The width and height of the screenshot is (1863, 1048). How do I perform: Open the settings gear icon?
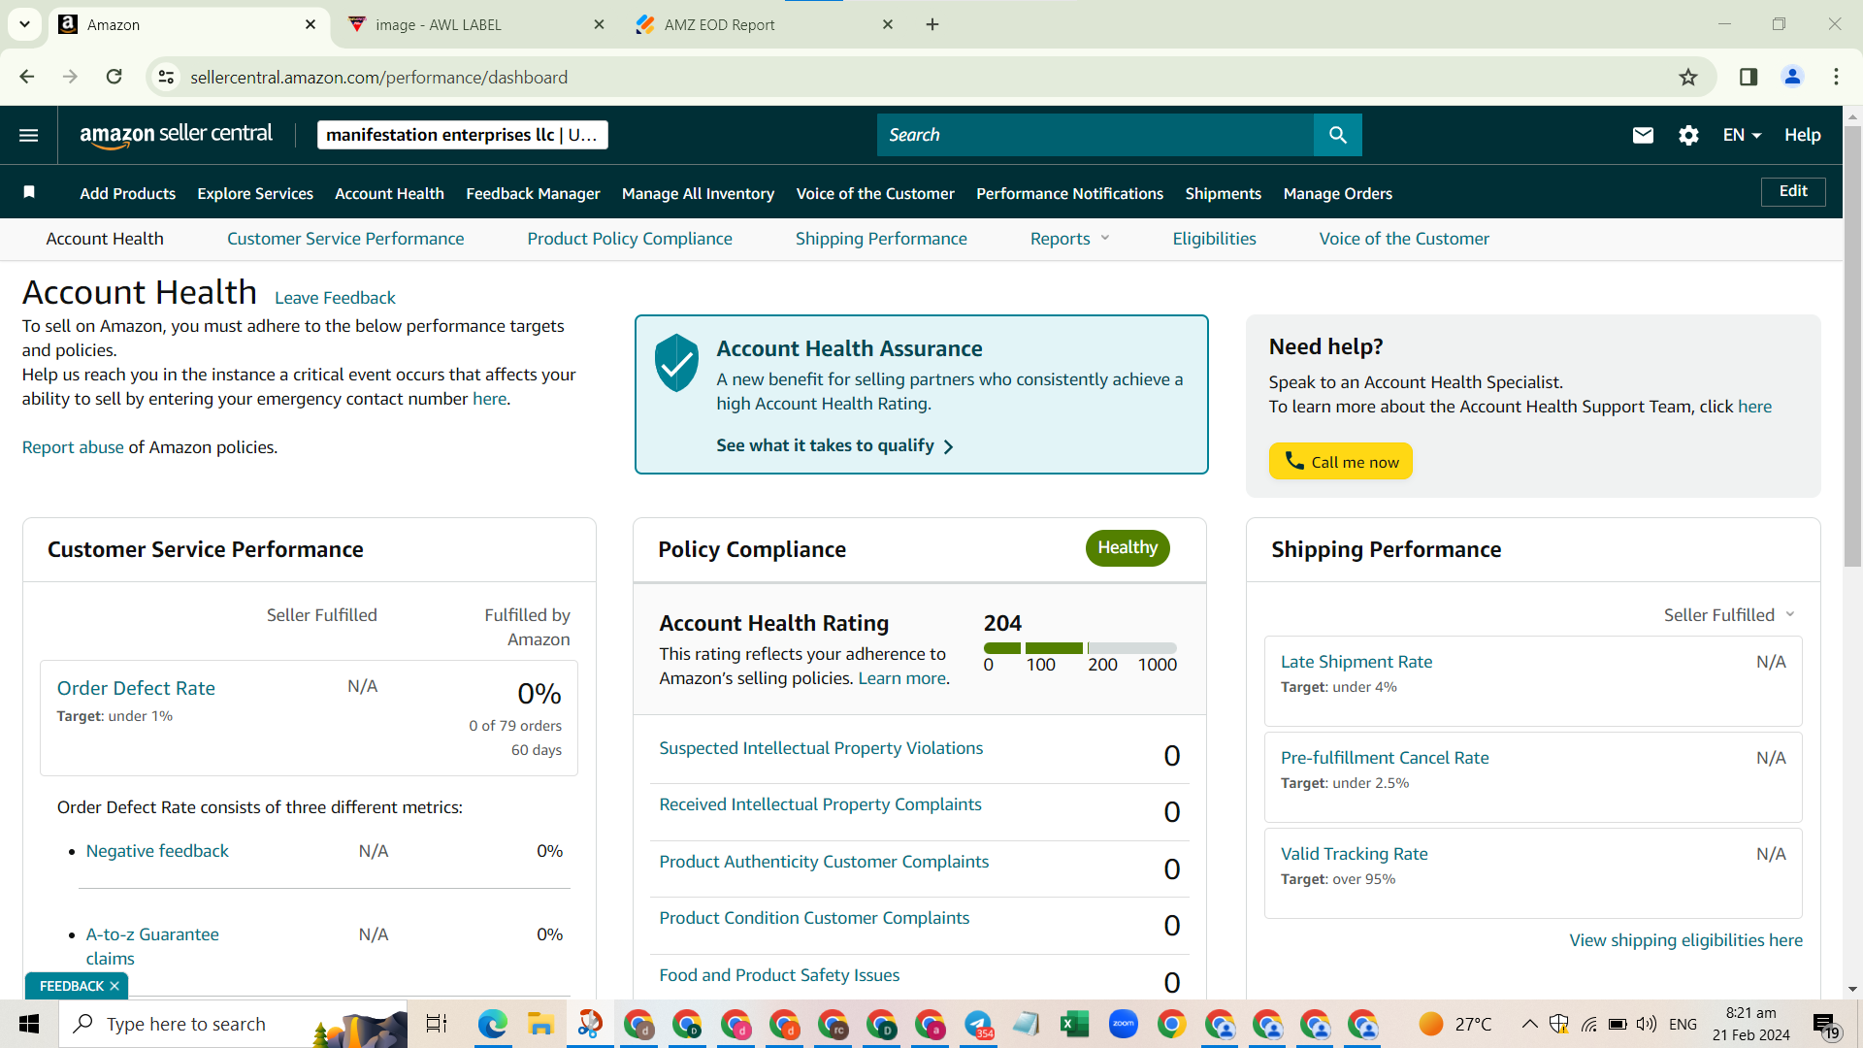click(1688, 135)
